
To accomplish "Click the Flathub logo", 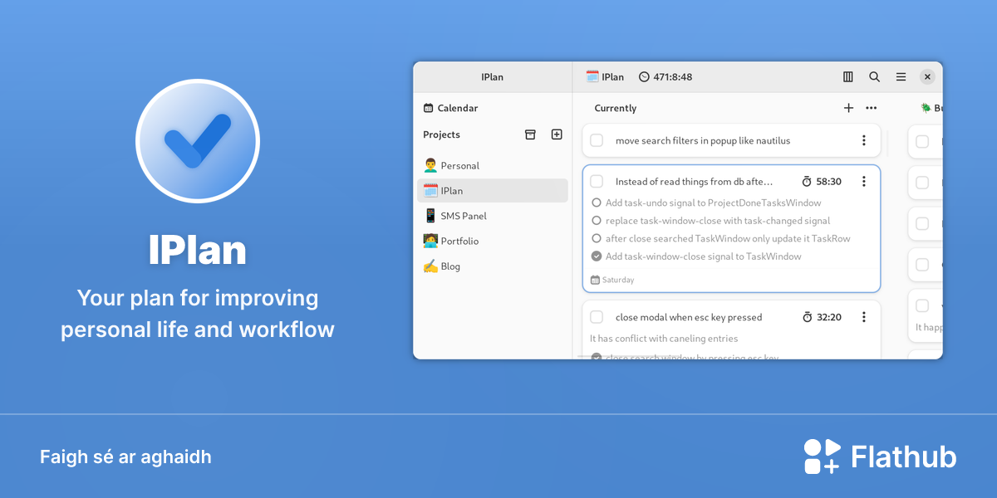I will [x=880, y=456].
